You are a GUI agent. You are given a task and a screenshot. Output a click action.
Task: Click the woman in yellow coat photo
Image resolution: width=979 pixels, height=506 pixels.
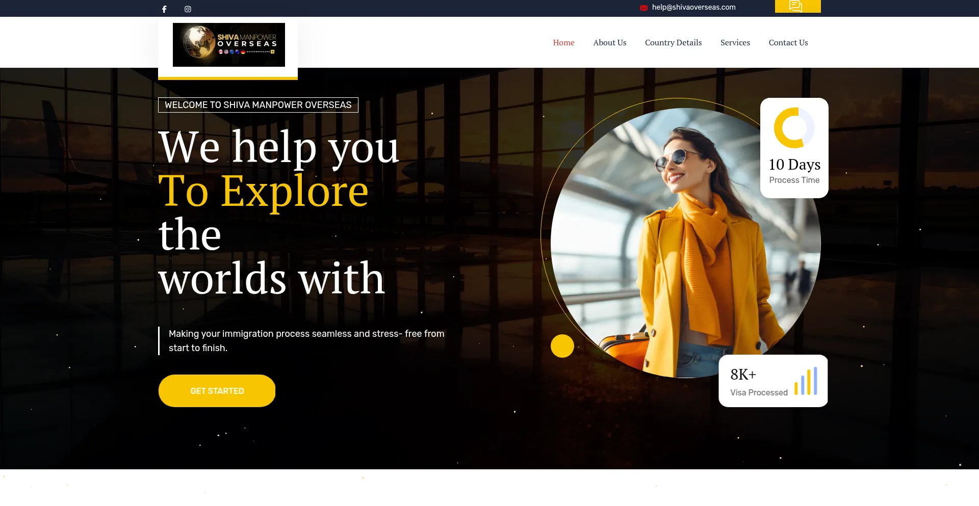[685, 243]
